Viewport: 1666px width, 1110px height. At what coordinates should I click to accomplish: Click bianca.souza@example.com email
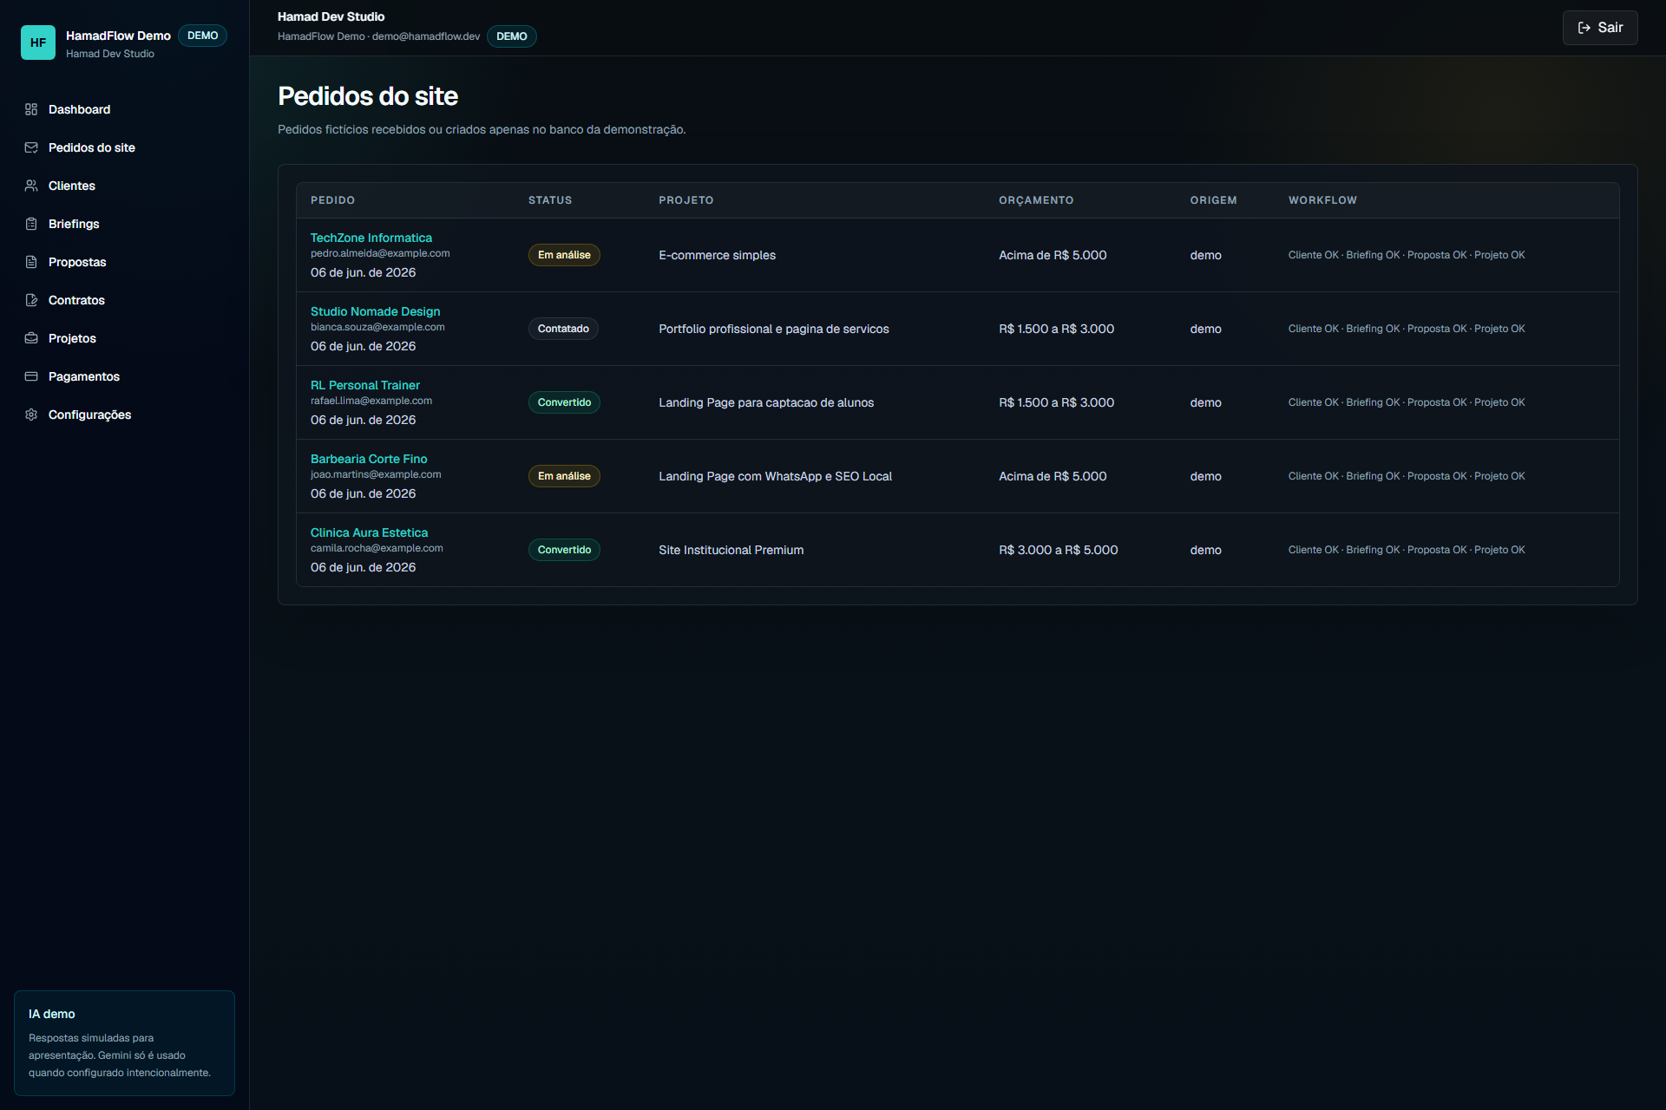coord(377,327)
